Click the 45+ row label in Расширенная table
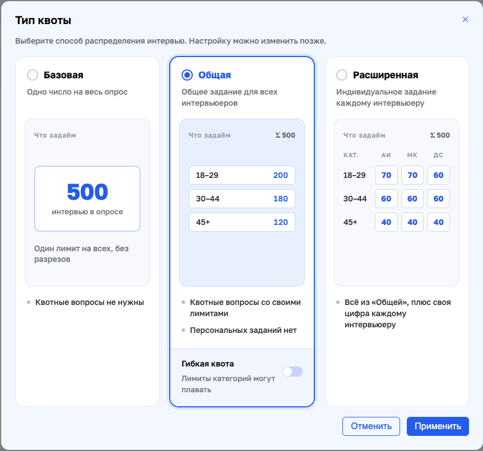 point(350,222)
